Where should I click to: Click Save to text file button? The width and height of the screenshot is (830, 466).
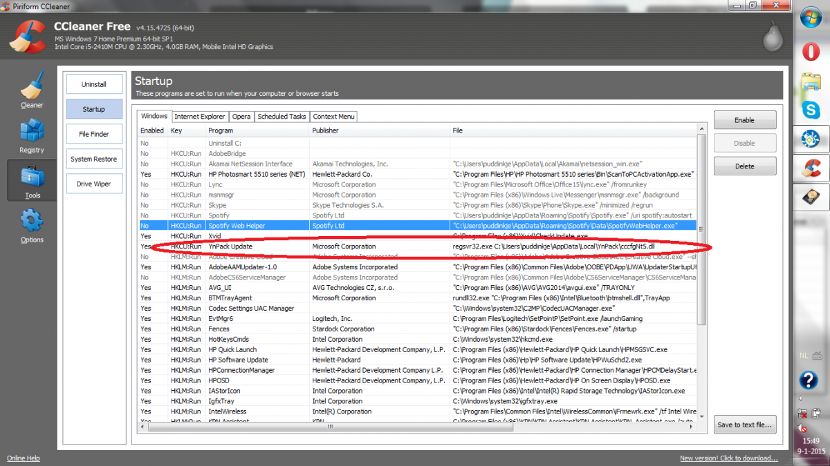[x=745, y=425]
